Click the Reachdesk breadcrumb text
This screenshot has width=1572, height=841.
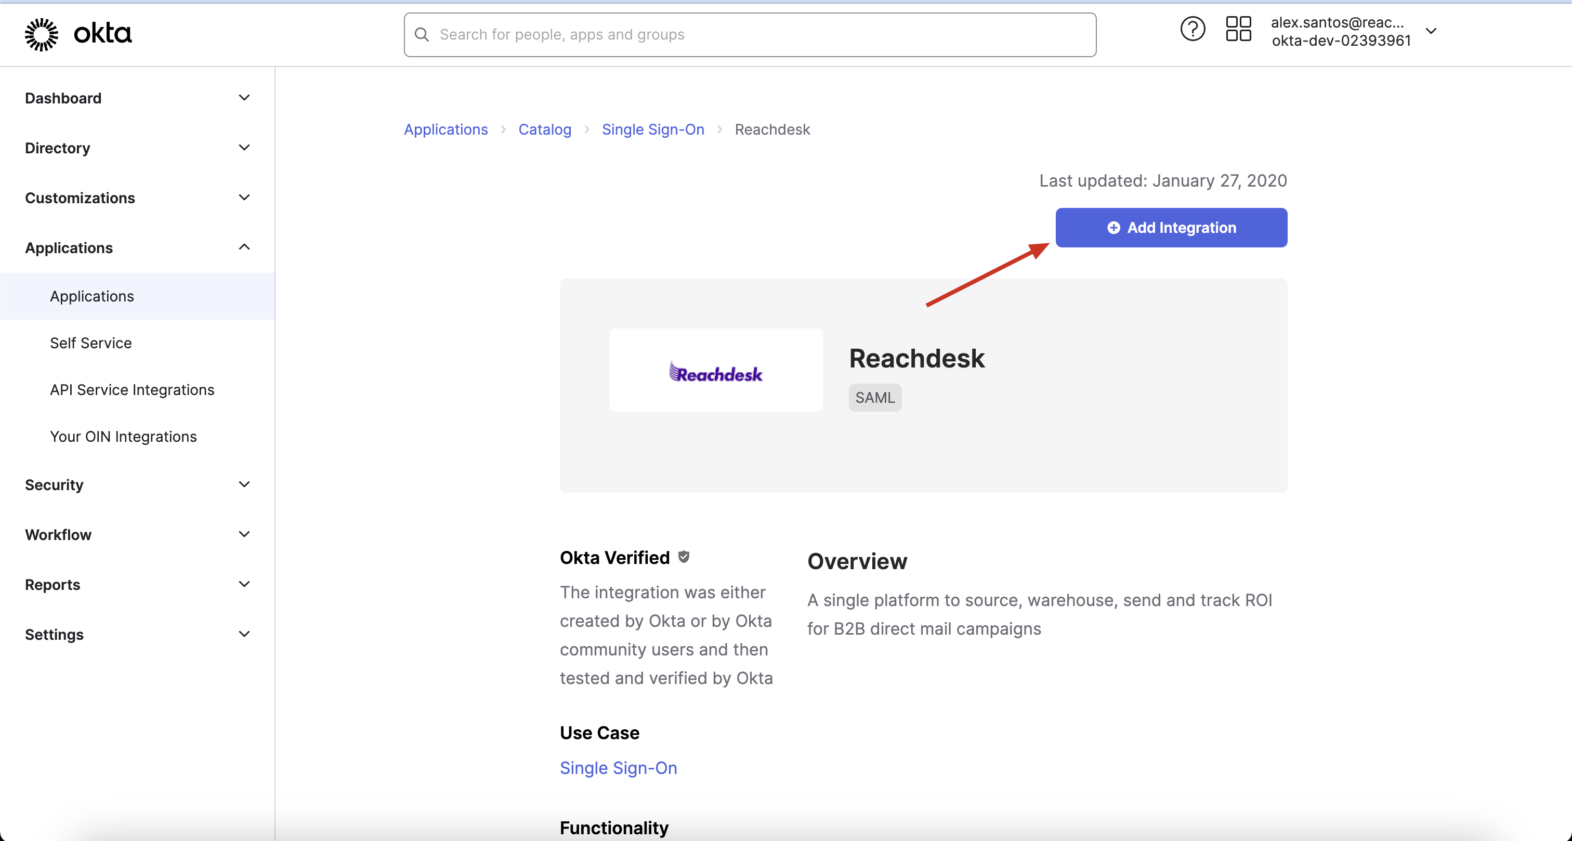pyautogui.click(x=772, y=129)
